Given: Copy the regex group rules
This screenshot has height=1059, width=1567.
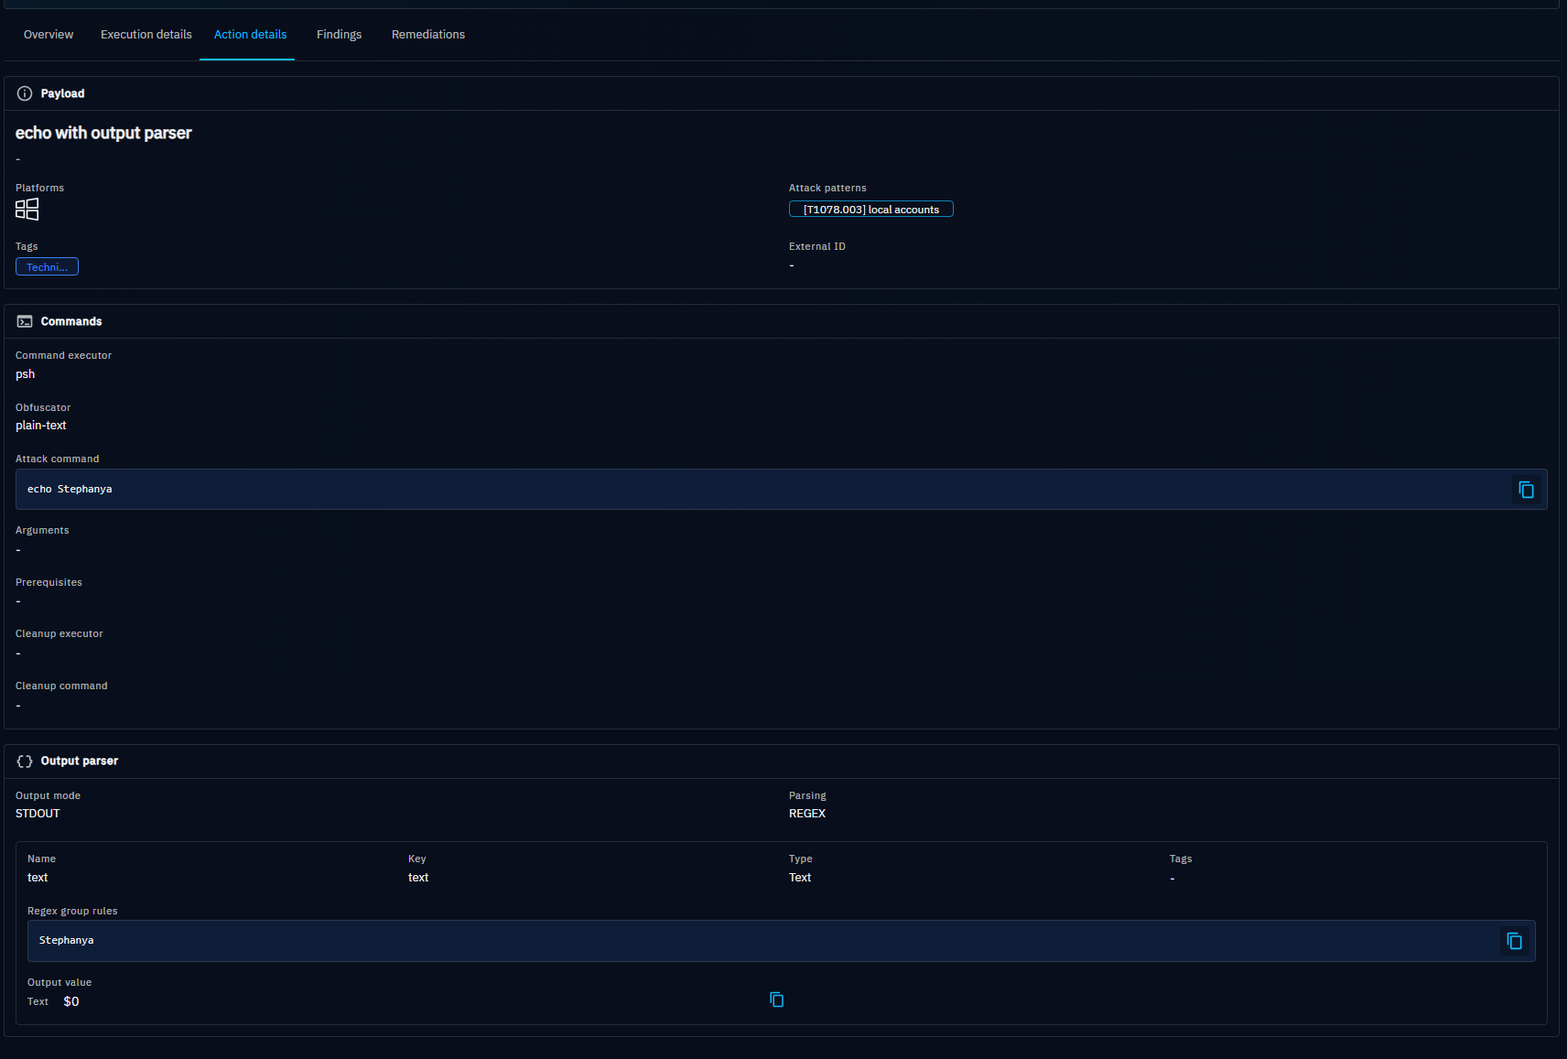Looking at the screenshot, I should point(1514,941).
